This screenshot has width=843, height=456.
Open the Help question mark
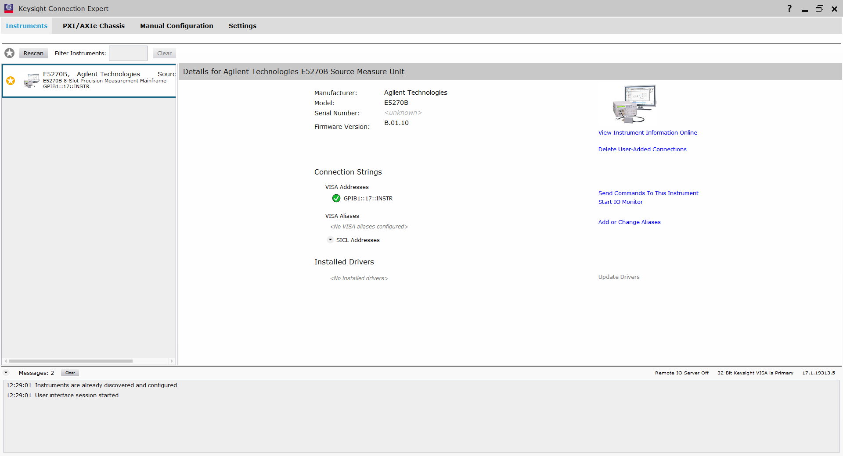pos(789,8)
